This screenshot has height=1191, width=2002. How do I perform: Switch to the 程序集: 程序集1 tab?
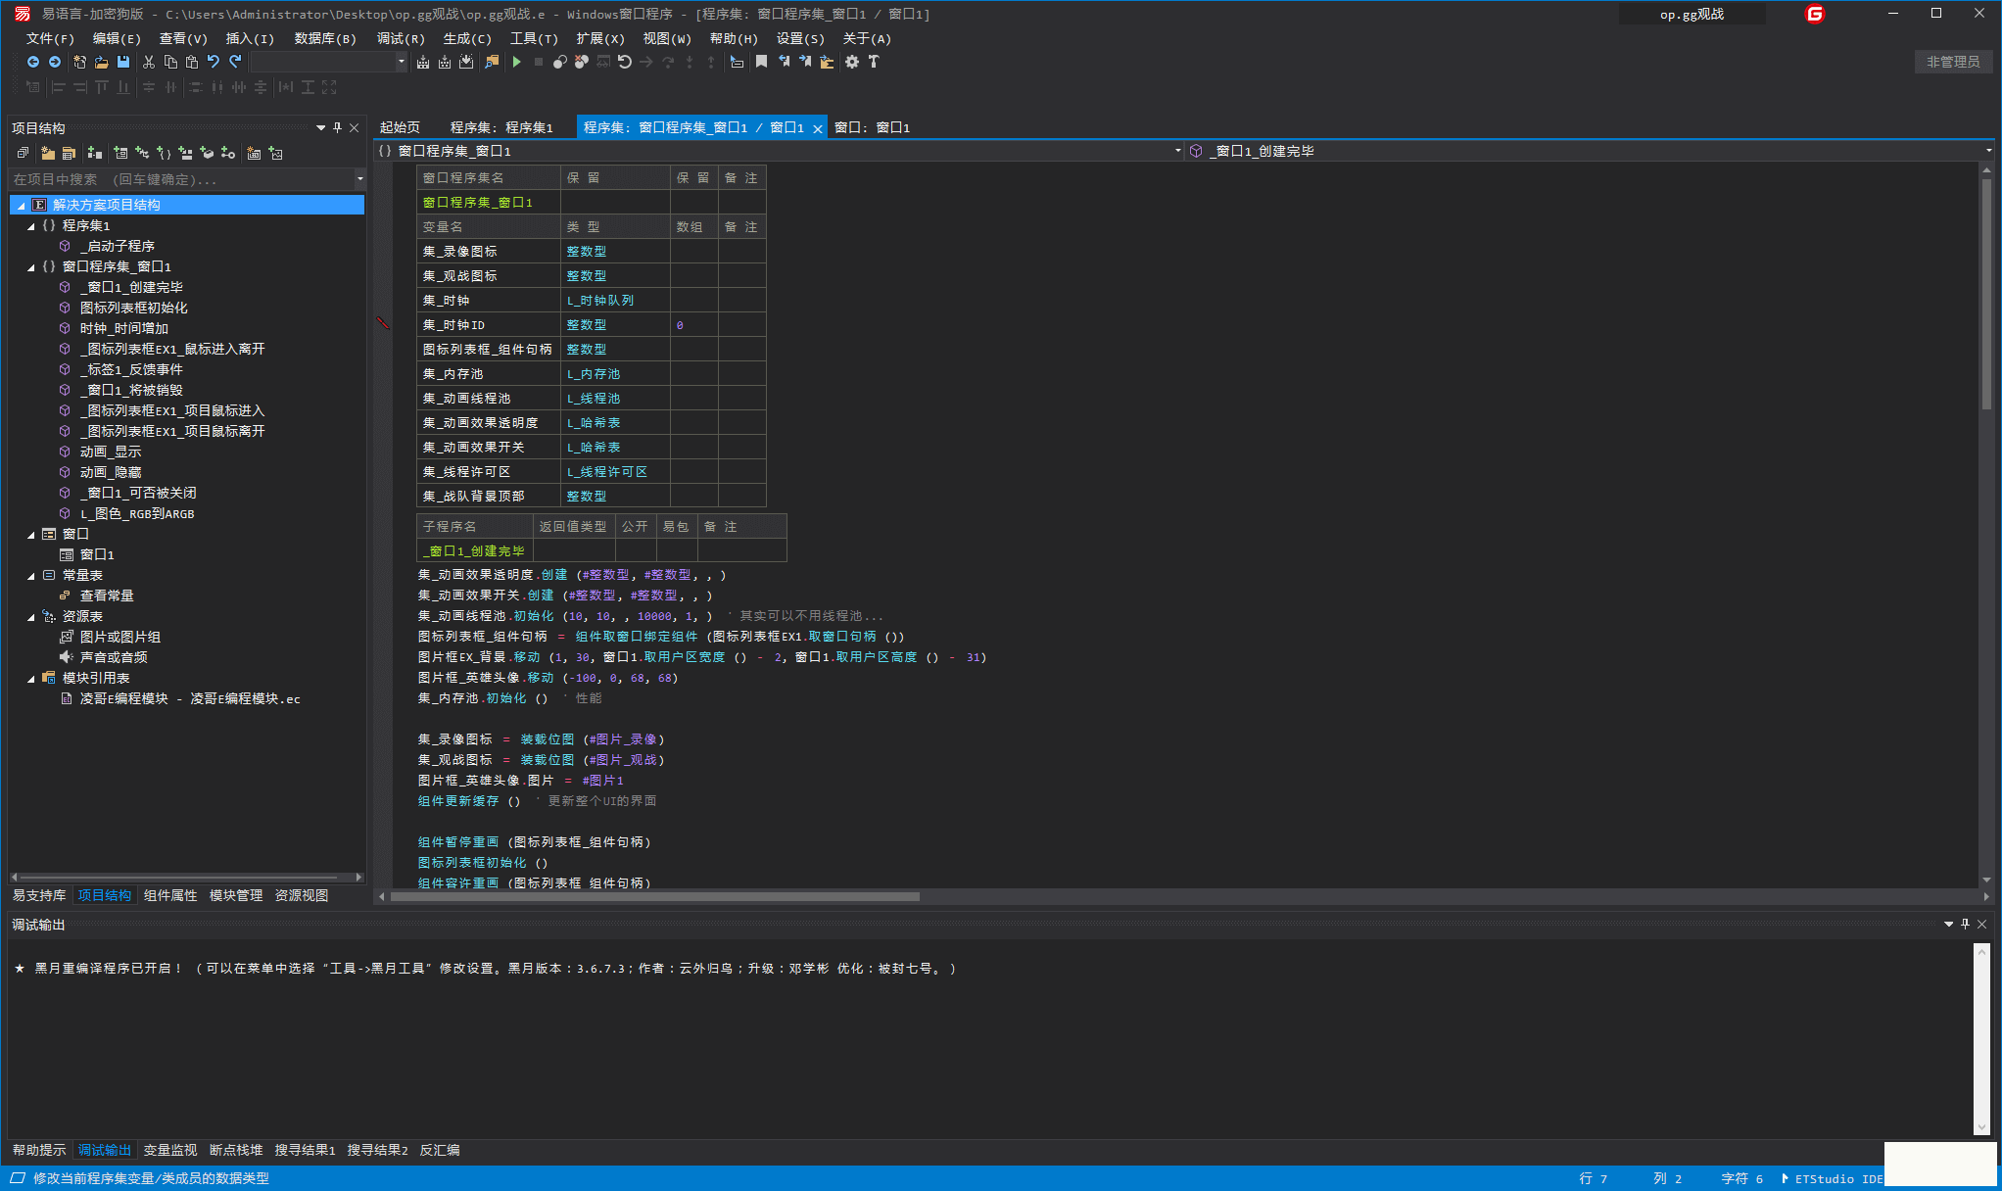[x=501, y=127]
